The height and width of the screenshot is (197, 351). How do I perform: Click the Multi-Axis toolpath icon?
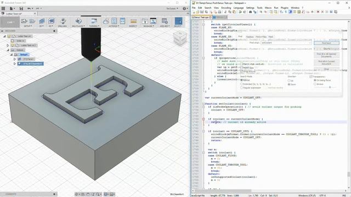tap(78, 21)
